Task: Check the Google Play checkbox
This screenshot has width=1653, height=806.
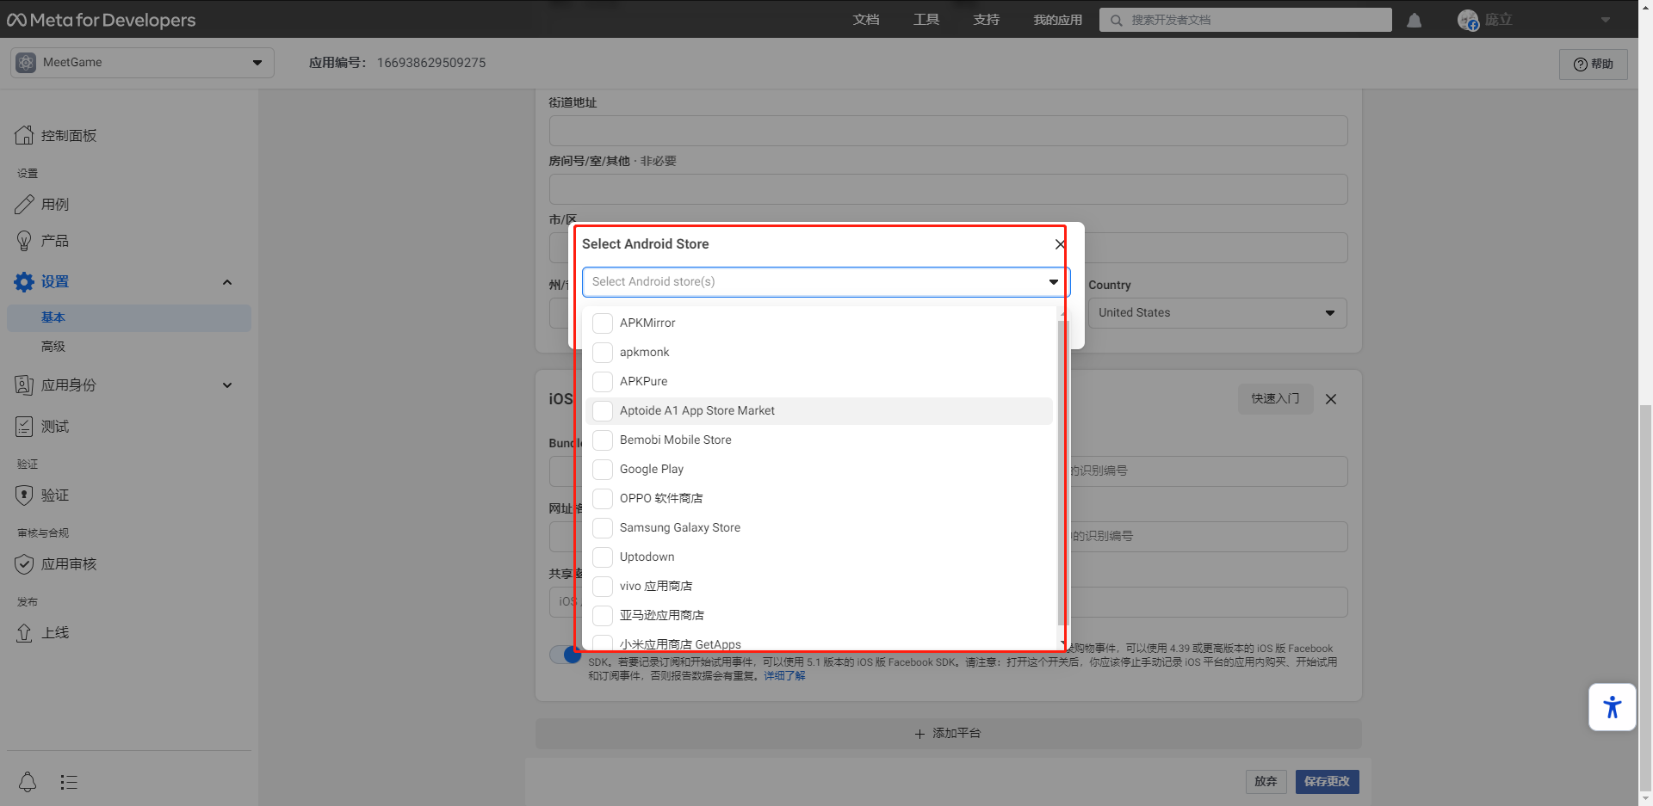Action: [603, 469]
